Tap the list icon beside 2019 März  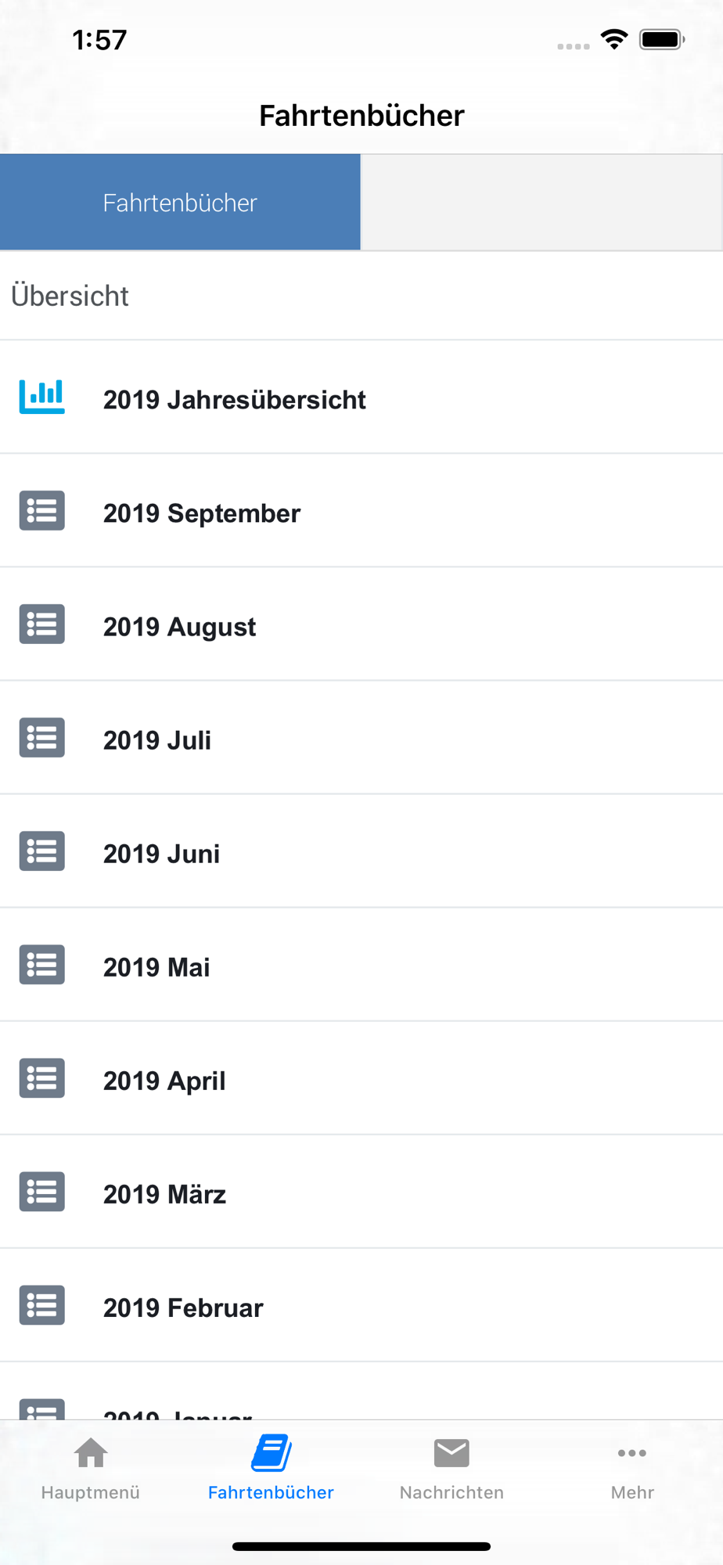[x=42, y=1192]
